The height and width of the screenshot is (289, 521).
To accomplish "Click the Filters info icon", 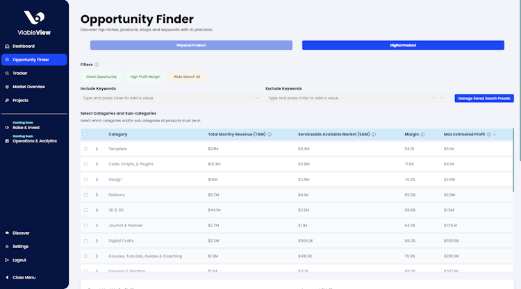I will pyautogui.click(x=97, y=65).
